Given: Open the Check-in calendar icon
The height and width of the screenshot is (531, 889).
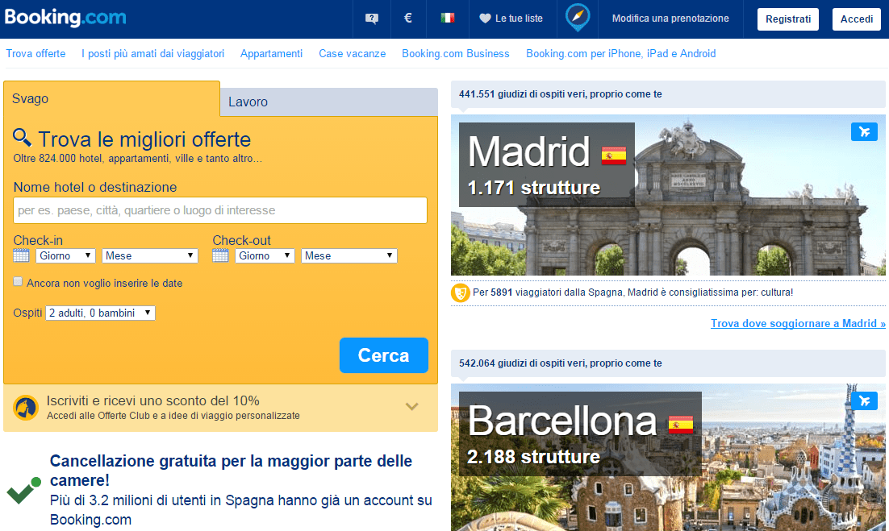Looking at the screenshot, I should (19, 255).
